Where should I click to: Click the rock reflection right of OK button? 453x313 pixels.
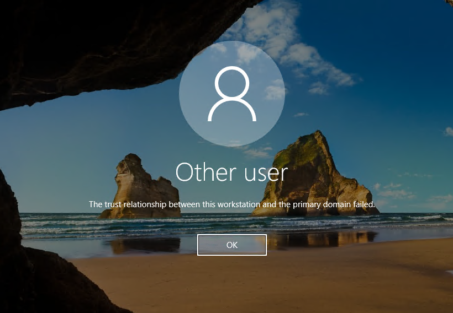(320, 239)
